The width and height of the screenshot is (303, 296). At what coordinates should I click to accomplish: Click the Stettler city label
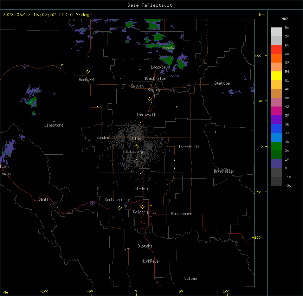(223, 83)
